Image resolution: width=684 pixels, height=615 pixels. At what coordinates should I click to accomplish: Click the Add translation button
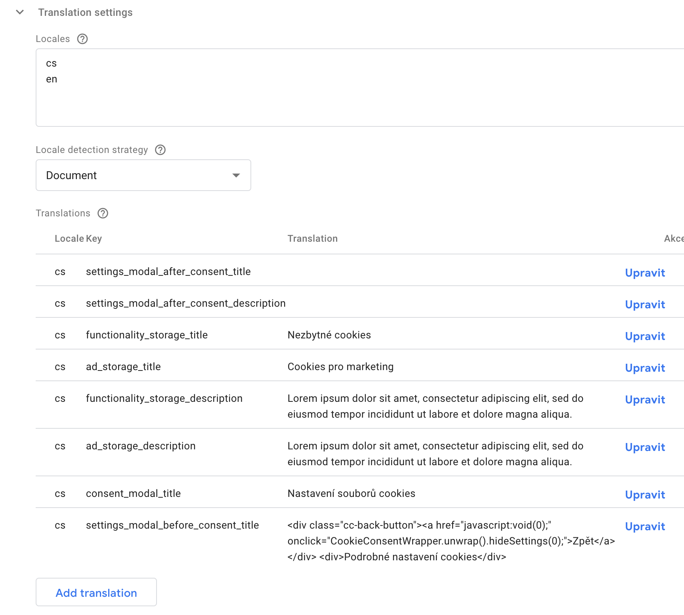pos(96,592)
